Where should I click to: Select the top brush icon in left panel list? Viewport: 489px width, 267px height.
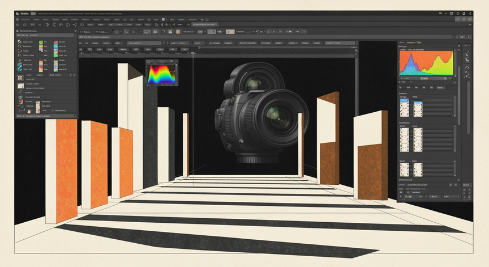19,42
